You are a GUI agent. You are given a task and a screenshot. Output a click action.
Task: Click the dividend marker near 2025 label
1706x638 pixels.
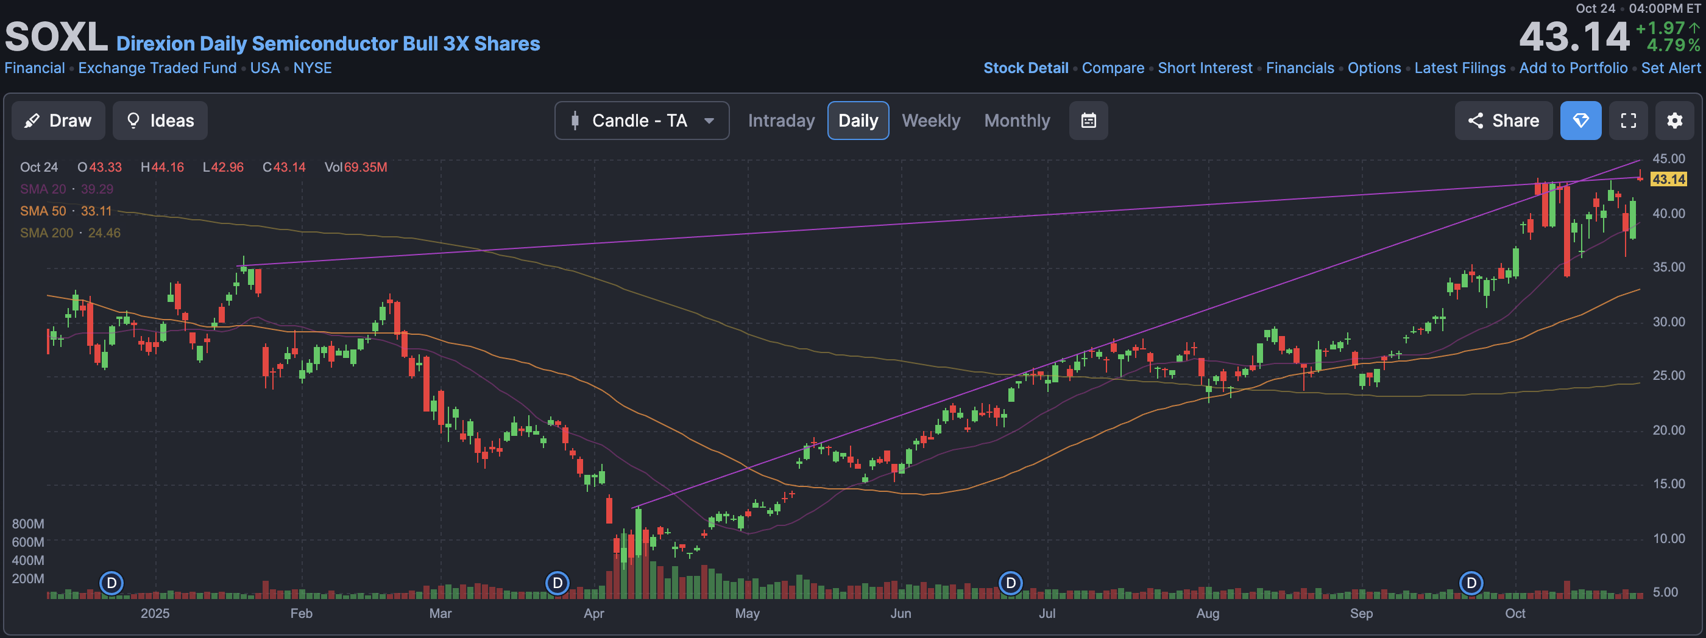[x=112, y=583]
